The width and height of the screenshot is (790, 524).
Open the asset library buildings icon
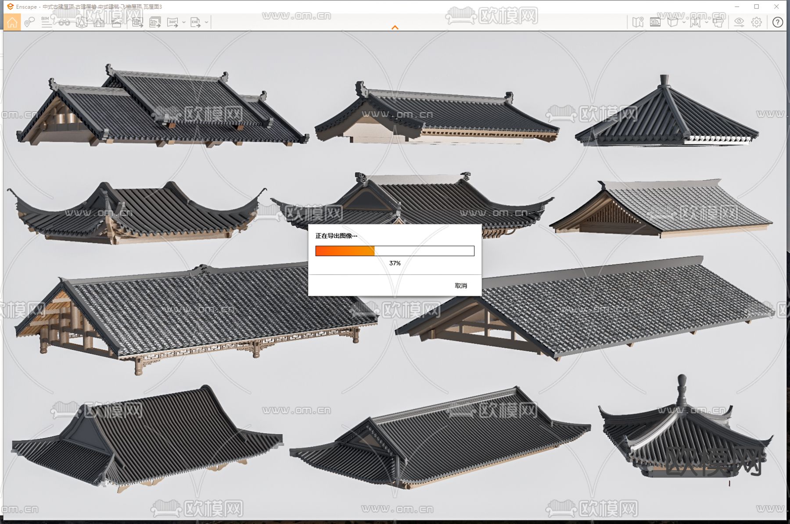(99, 22)
